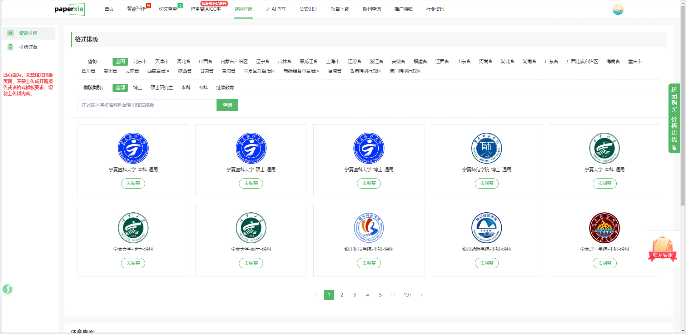
Task: Click the 排版订单 sidebar clipboard icon
Action: (x=10, y=47)
